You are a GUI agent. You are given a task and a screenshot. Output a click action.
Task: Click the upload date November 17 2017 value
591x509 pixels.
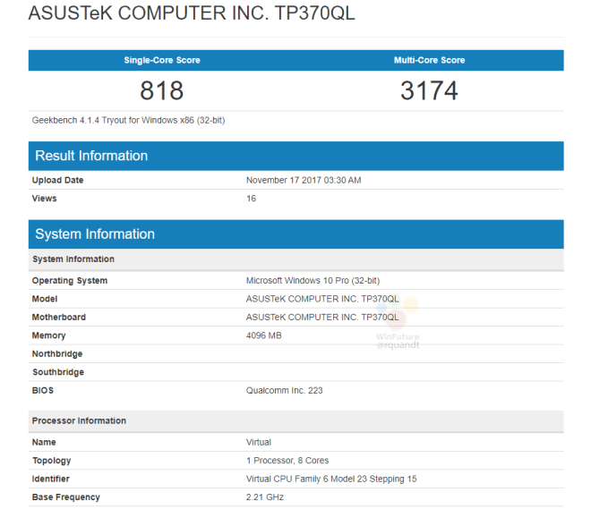[304, 180]
